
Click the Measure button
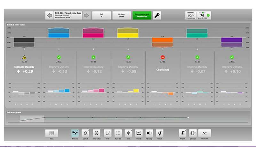tap(204, 133)
